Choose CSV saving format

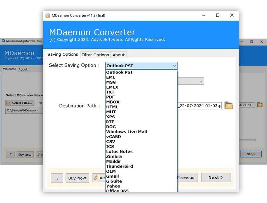141,141
